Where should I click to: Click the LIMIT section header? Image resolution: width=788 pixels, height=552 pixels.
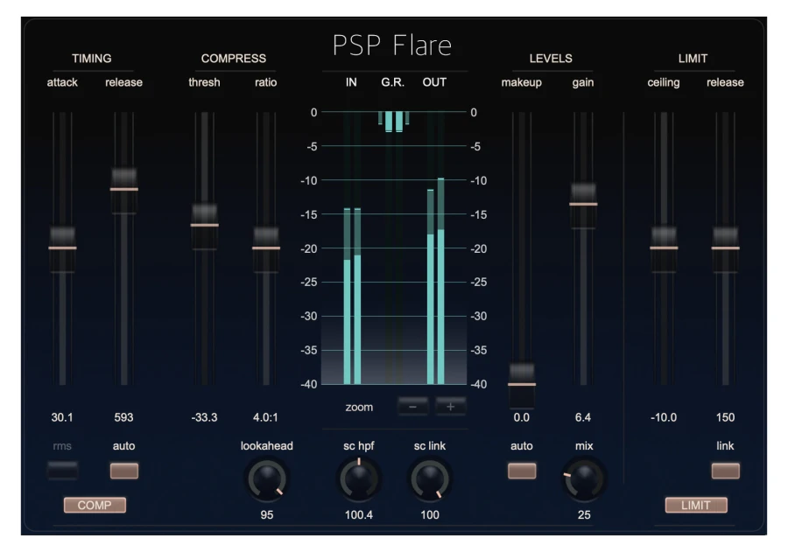pyautogui.click(x=693, y=59)
